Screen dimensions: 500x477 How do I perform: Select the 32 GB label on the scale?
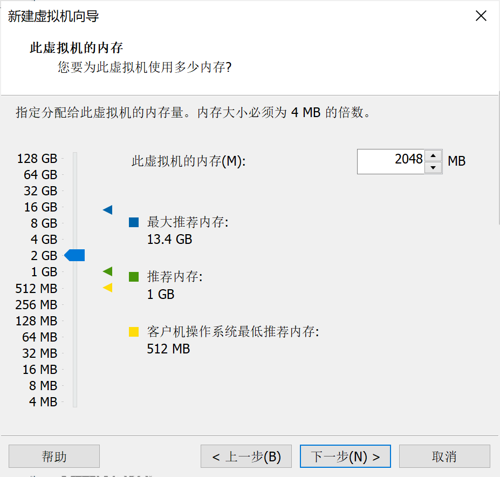(40, 191)
